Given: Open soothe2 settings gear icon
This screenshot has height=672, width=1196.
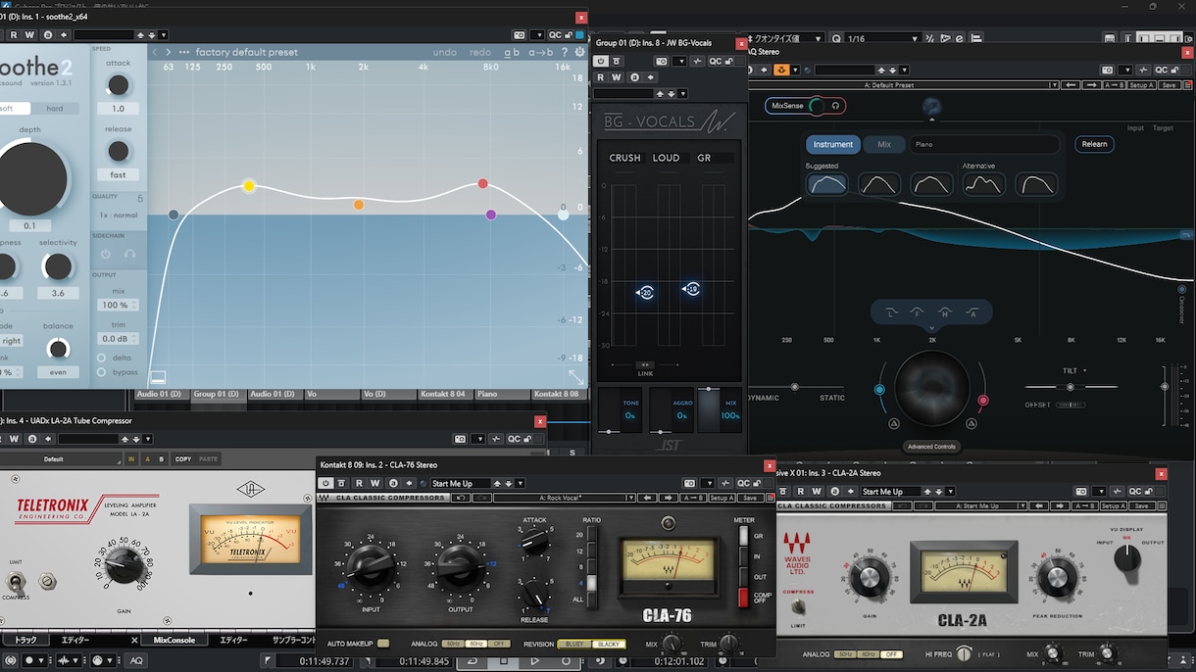Looking at the screenshot, I should tap(579, 52).
